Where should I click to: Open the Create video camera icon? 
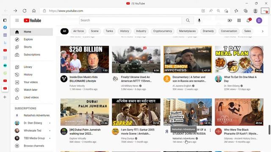pos(230,20)
